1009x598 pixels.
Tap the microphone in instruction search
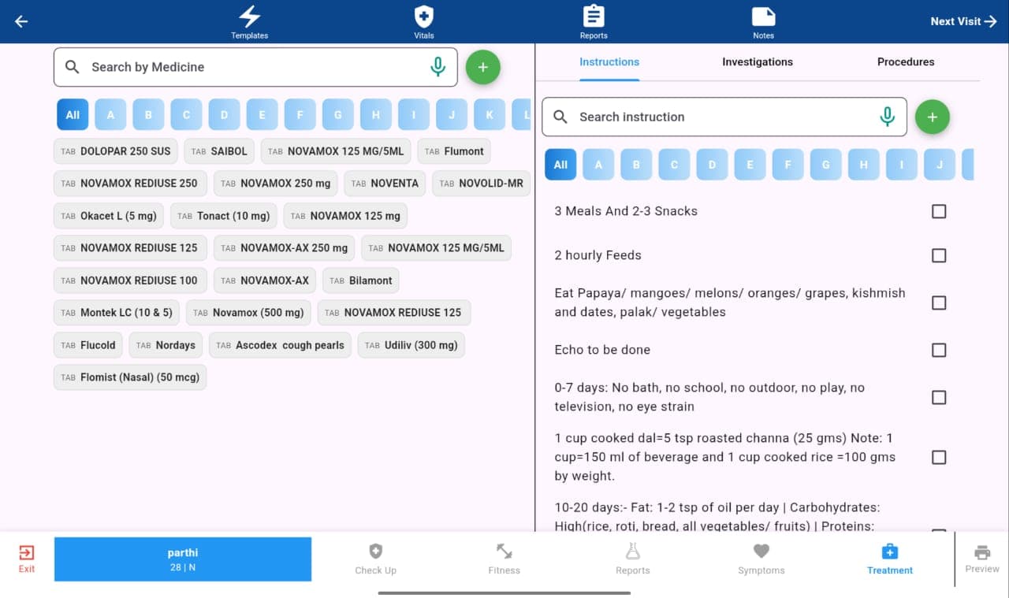click(888, 117)
